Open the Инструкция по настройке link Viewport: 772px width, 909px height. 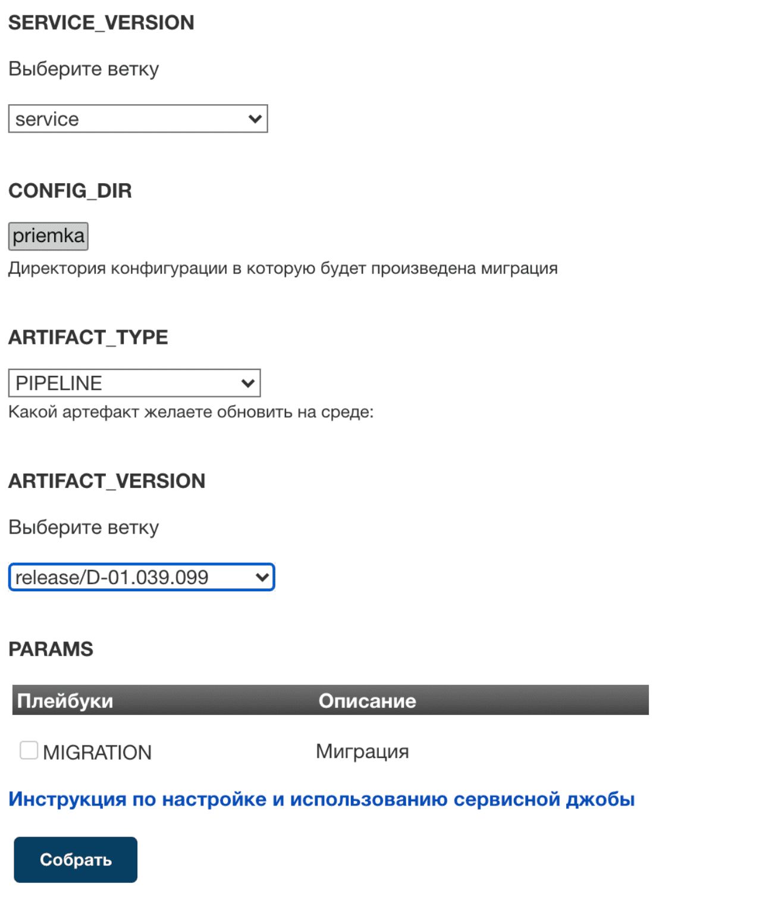321,799
